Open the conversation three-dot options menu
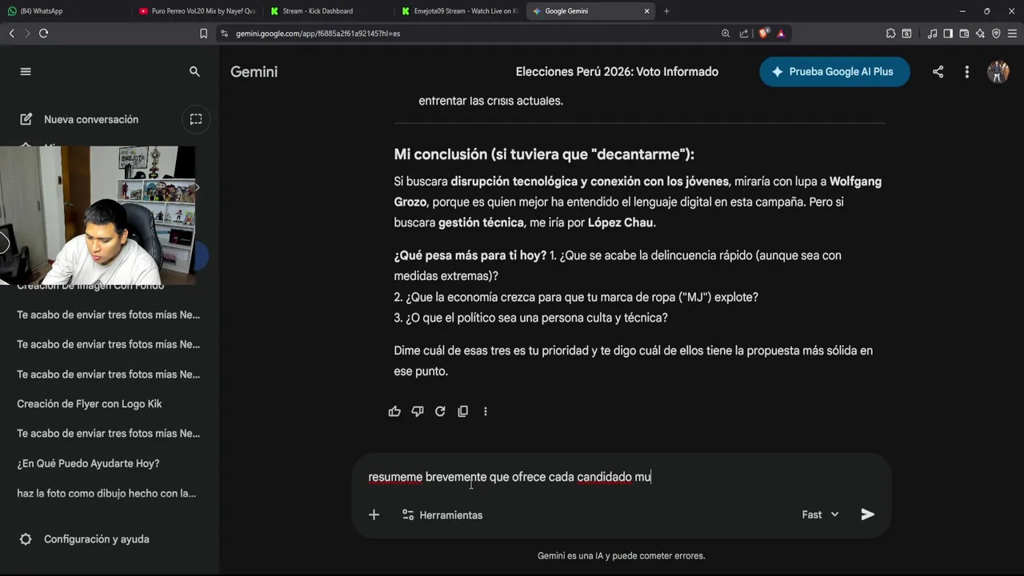 pos(966,72)
